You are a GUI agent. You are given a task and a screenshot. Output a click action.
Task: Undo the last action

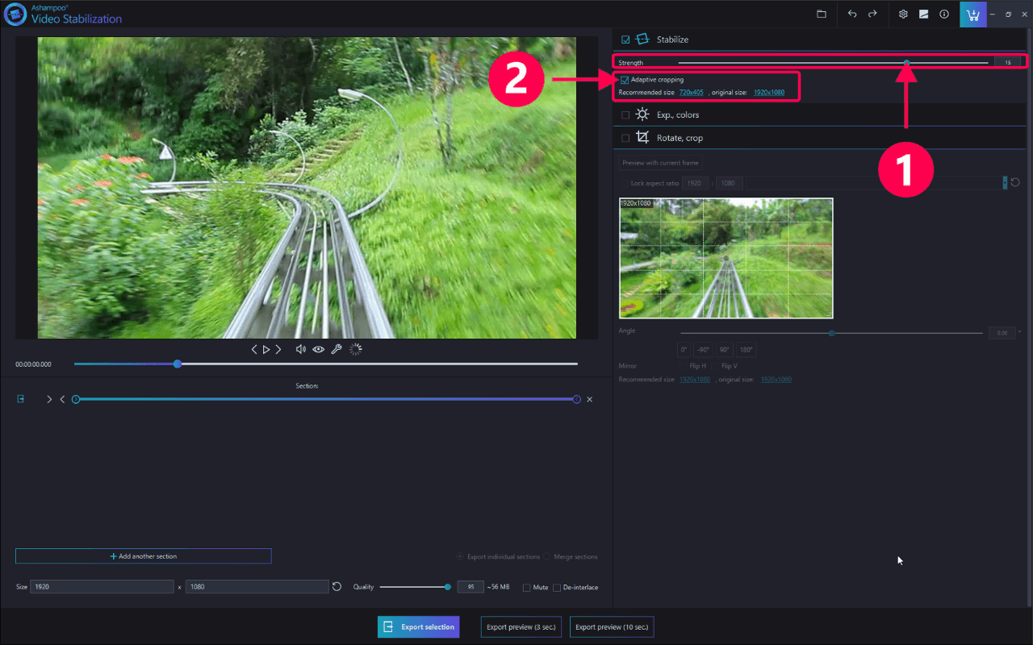(x=852, y=15)
